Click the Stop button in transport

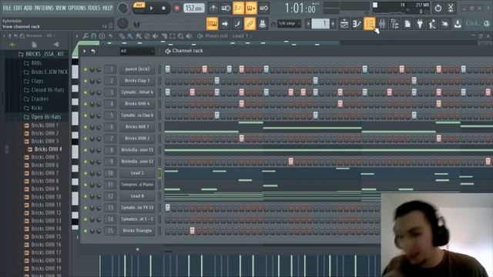coord(163,8)
